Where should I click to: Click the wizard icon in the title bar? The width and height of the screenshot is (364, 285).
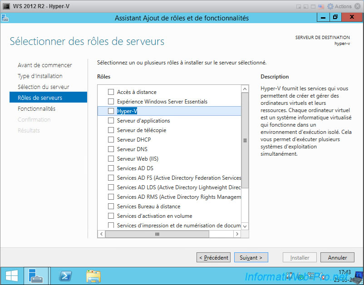coord(5,18)
